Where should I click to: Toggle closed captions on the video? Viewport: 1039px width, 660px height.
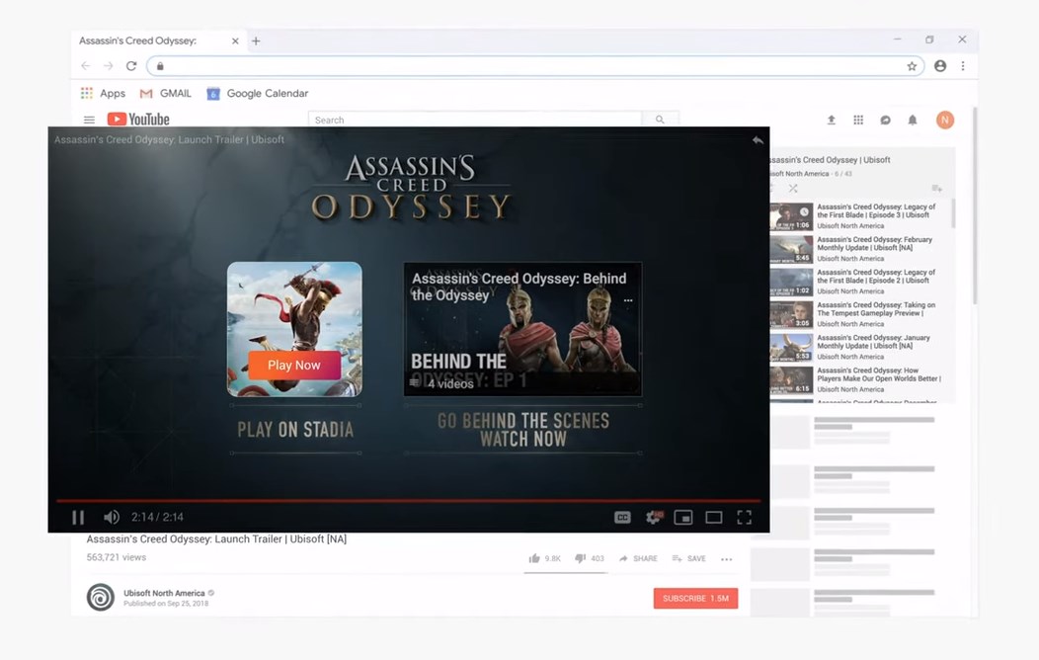click(x=622, y=517)
